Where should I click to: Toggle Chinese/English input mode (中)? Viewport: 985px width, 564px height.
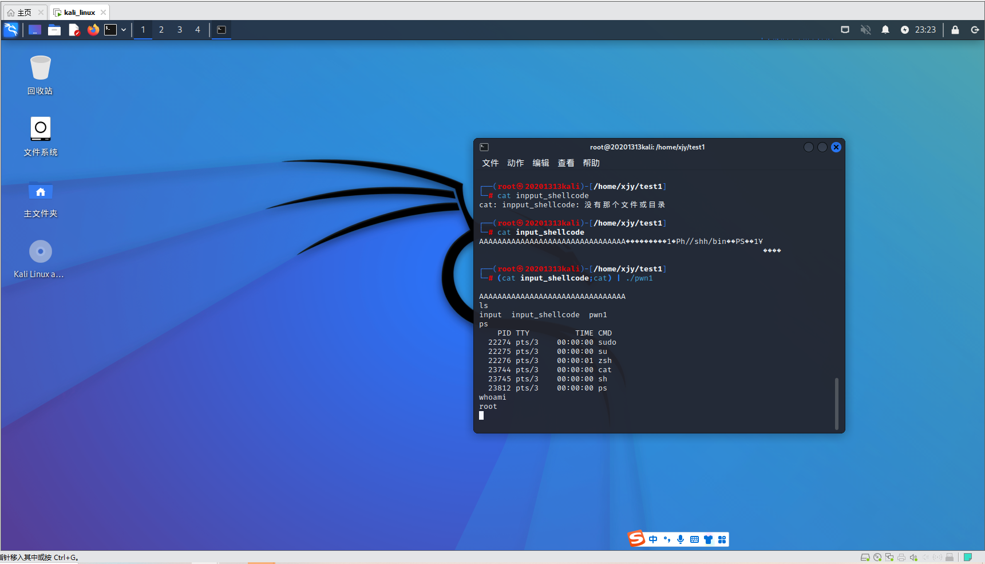[x=653, y=539]
